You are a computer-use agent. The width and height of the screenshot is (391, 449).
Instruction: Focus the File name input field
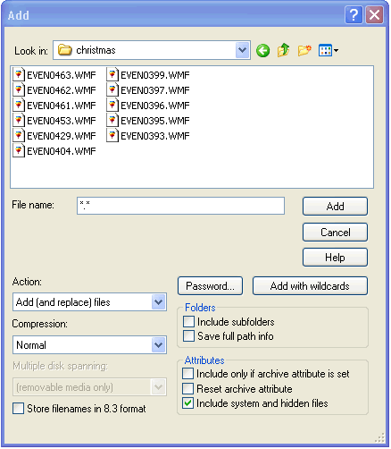tap(180, 206)
